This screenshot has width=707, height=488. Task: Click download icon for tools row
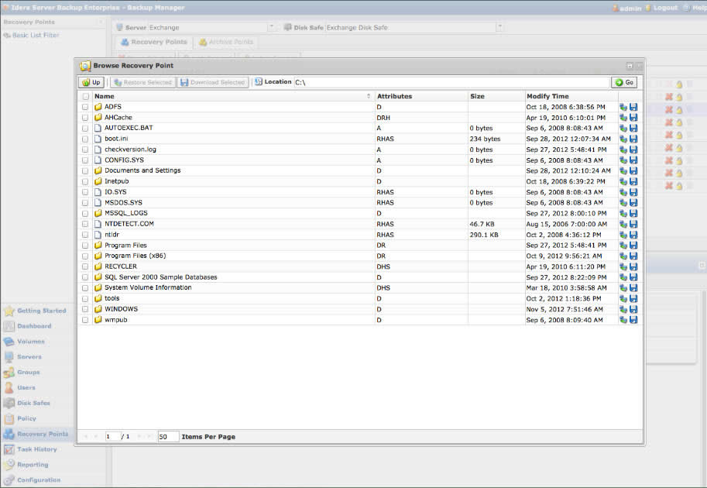(633, 298)
